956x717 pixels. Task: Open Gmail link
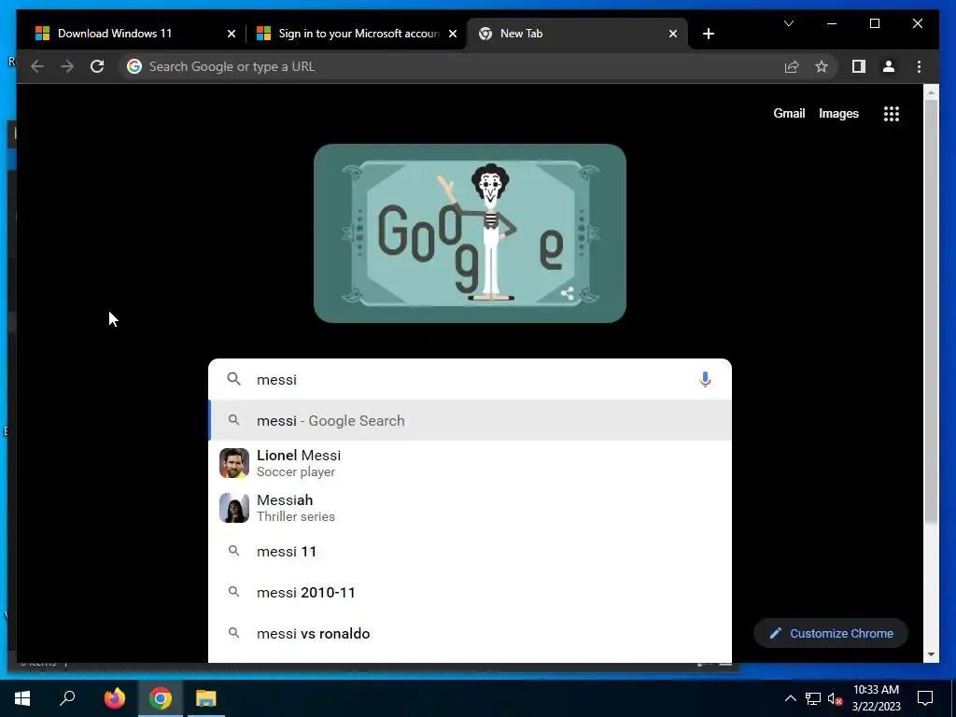pos(789,113)
